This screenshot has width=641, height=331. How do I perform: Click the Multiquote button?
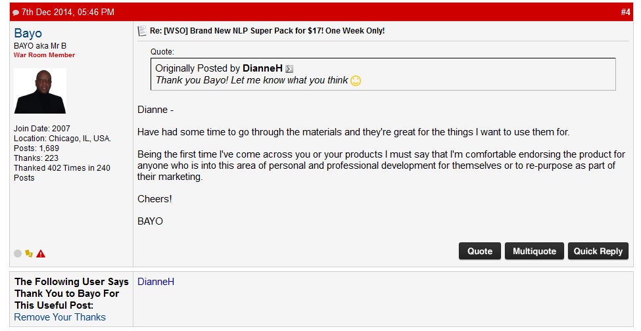(x=534, y=251)
